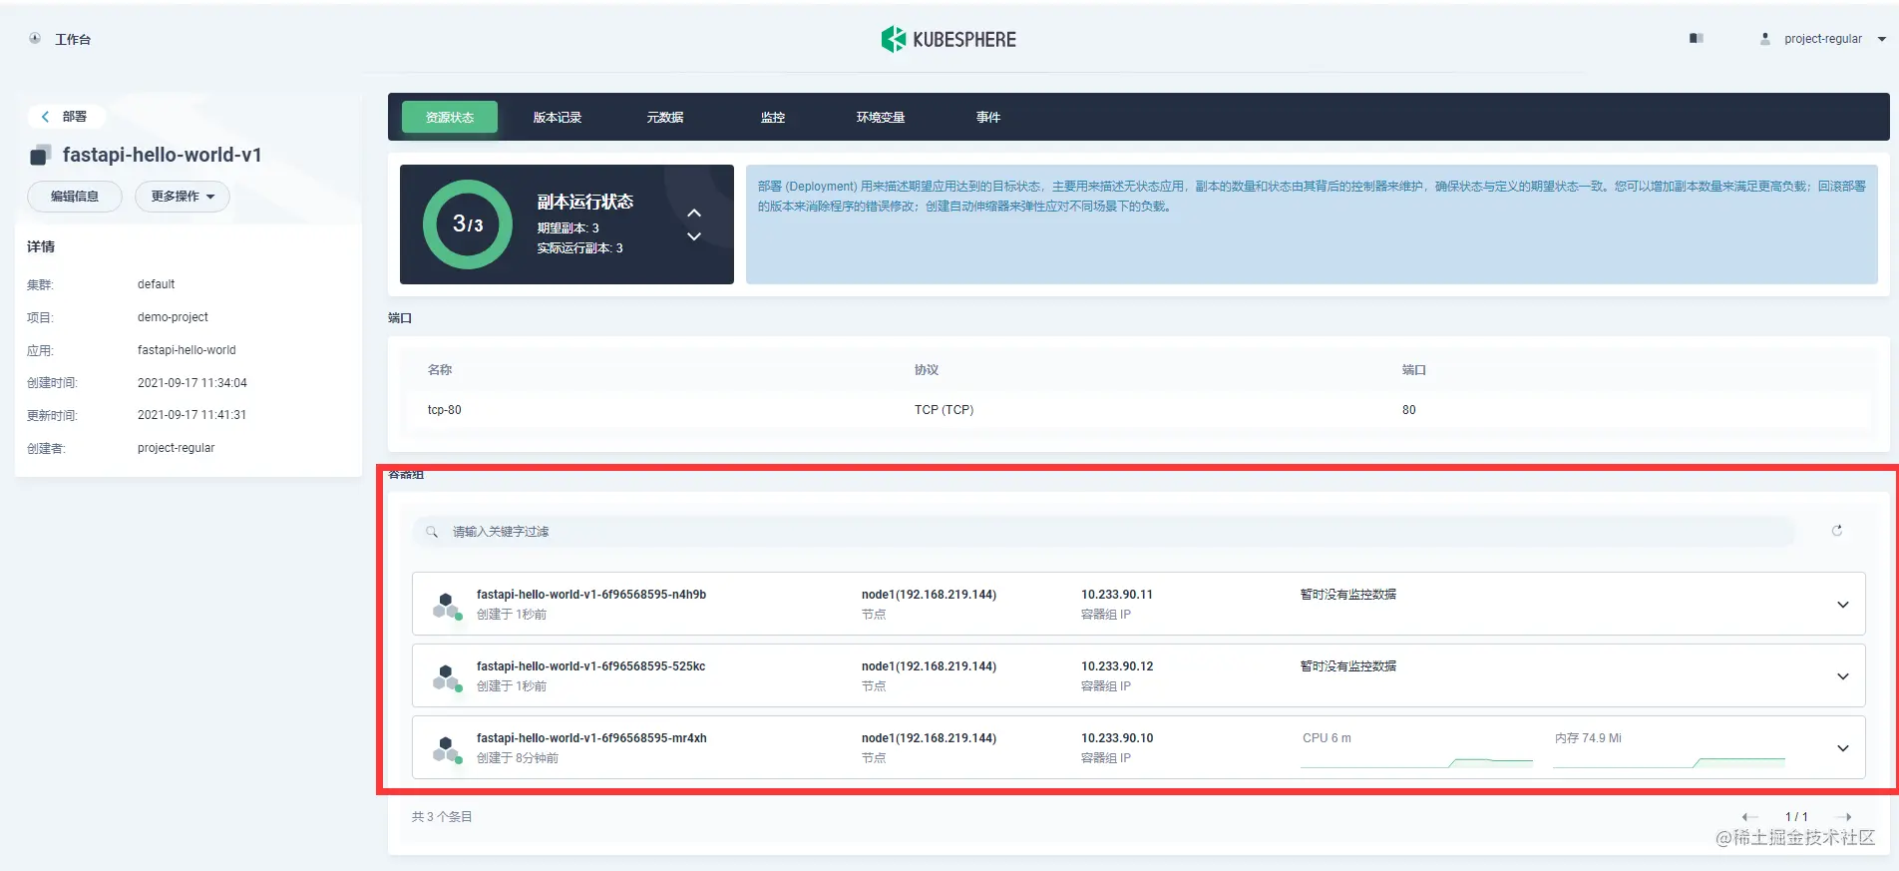1899x871 pixels.
Task: Click the KubeSphere logo
Action: pyautogui.click(x=949, y=39)
